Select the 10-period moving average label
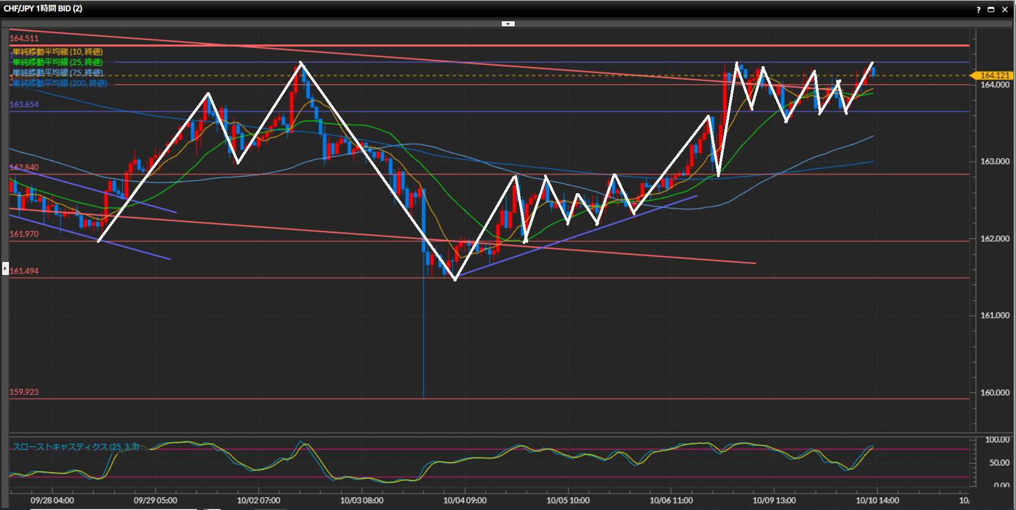1016x510 pixels. click(x=58, y=52)
